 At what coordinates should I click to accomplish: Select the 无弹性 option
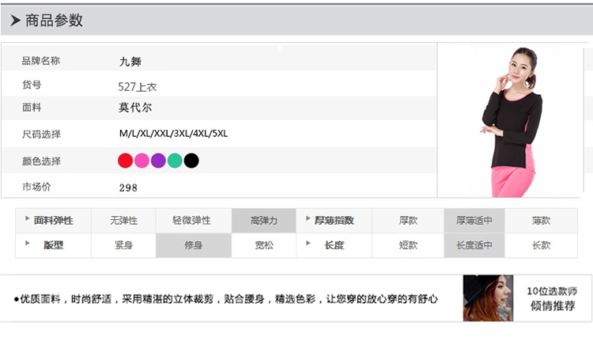124,221
